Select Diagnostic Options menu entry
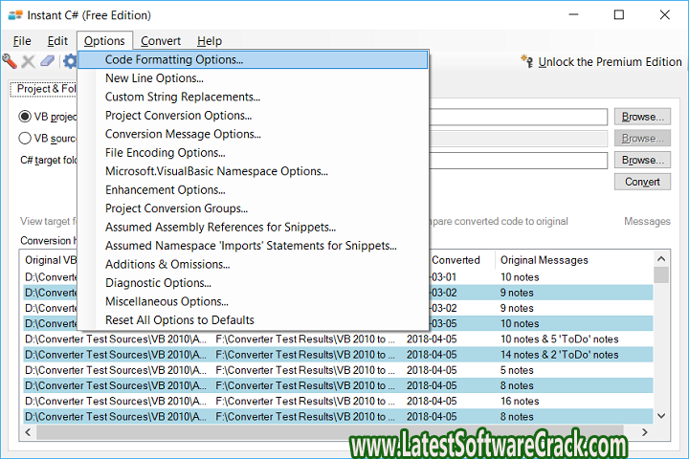Viewport: 689px width, 459px height. [x=253, y=283]
